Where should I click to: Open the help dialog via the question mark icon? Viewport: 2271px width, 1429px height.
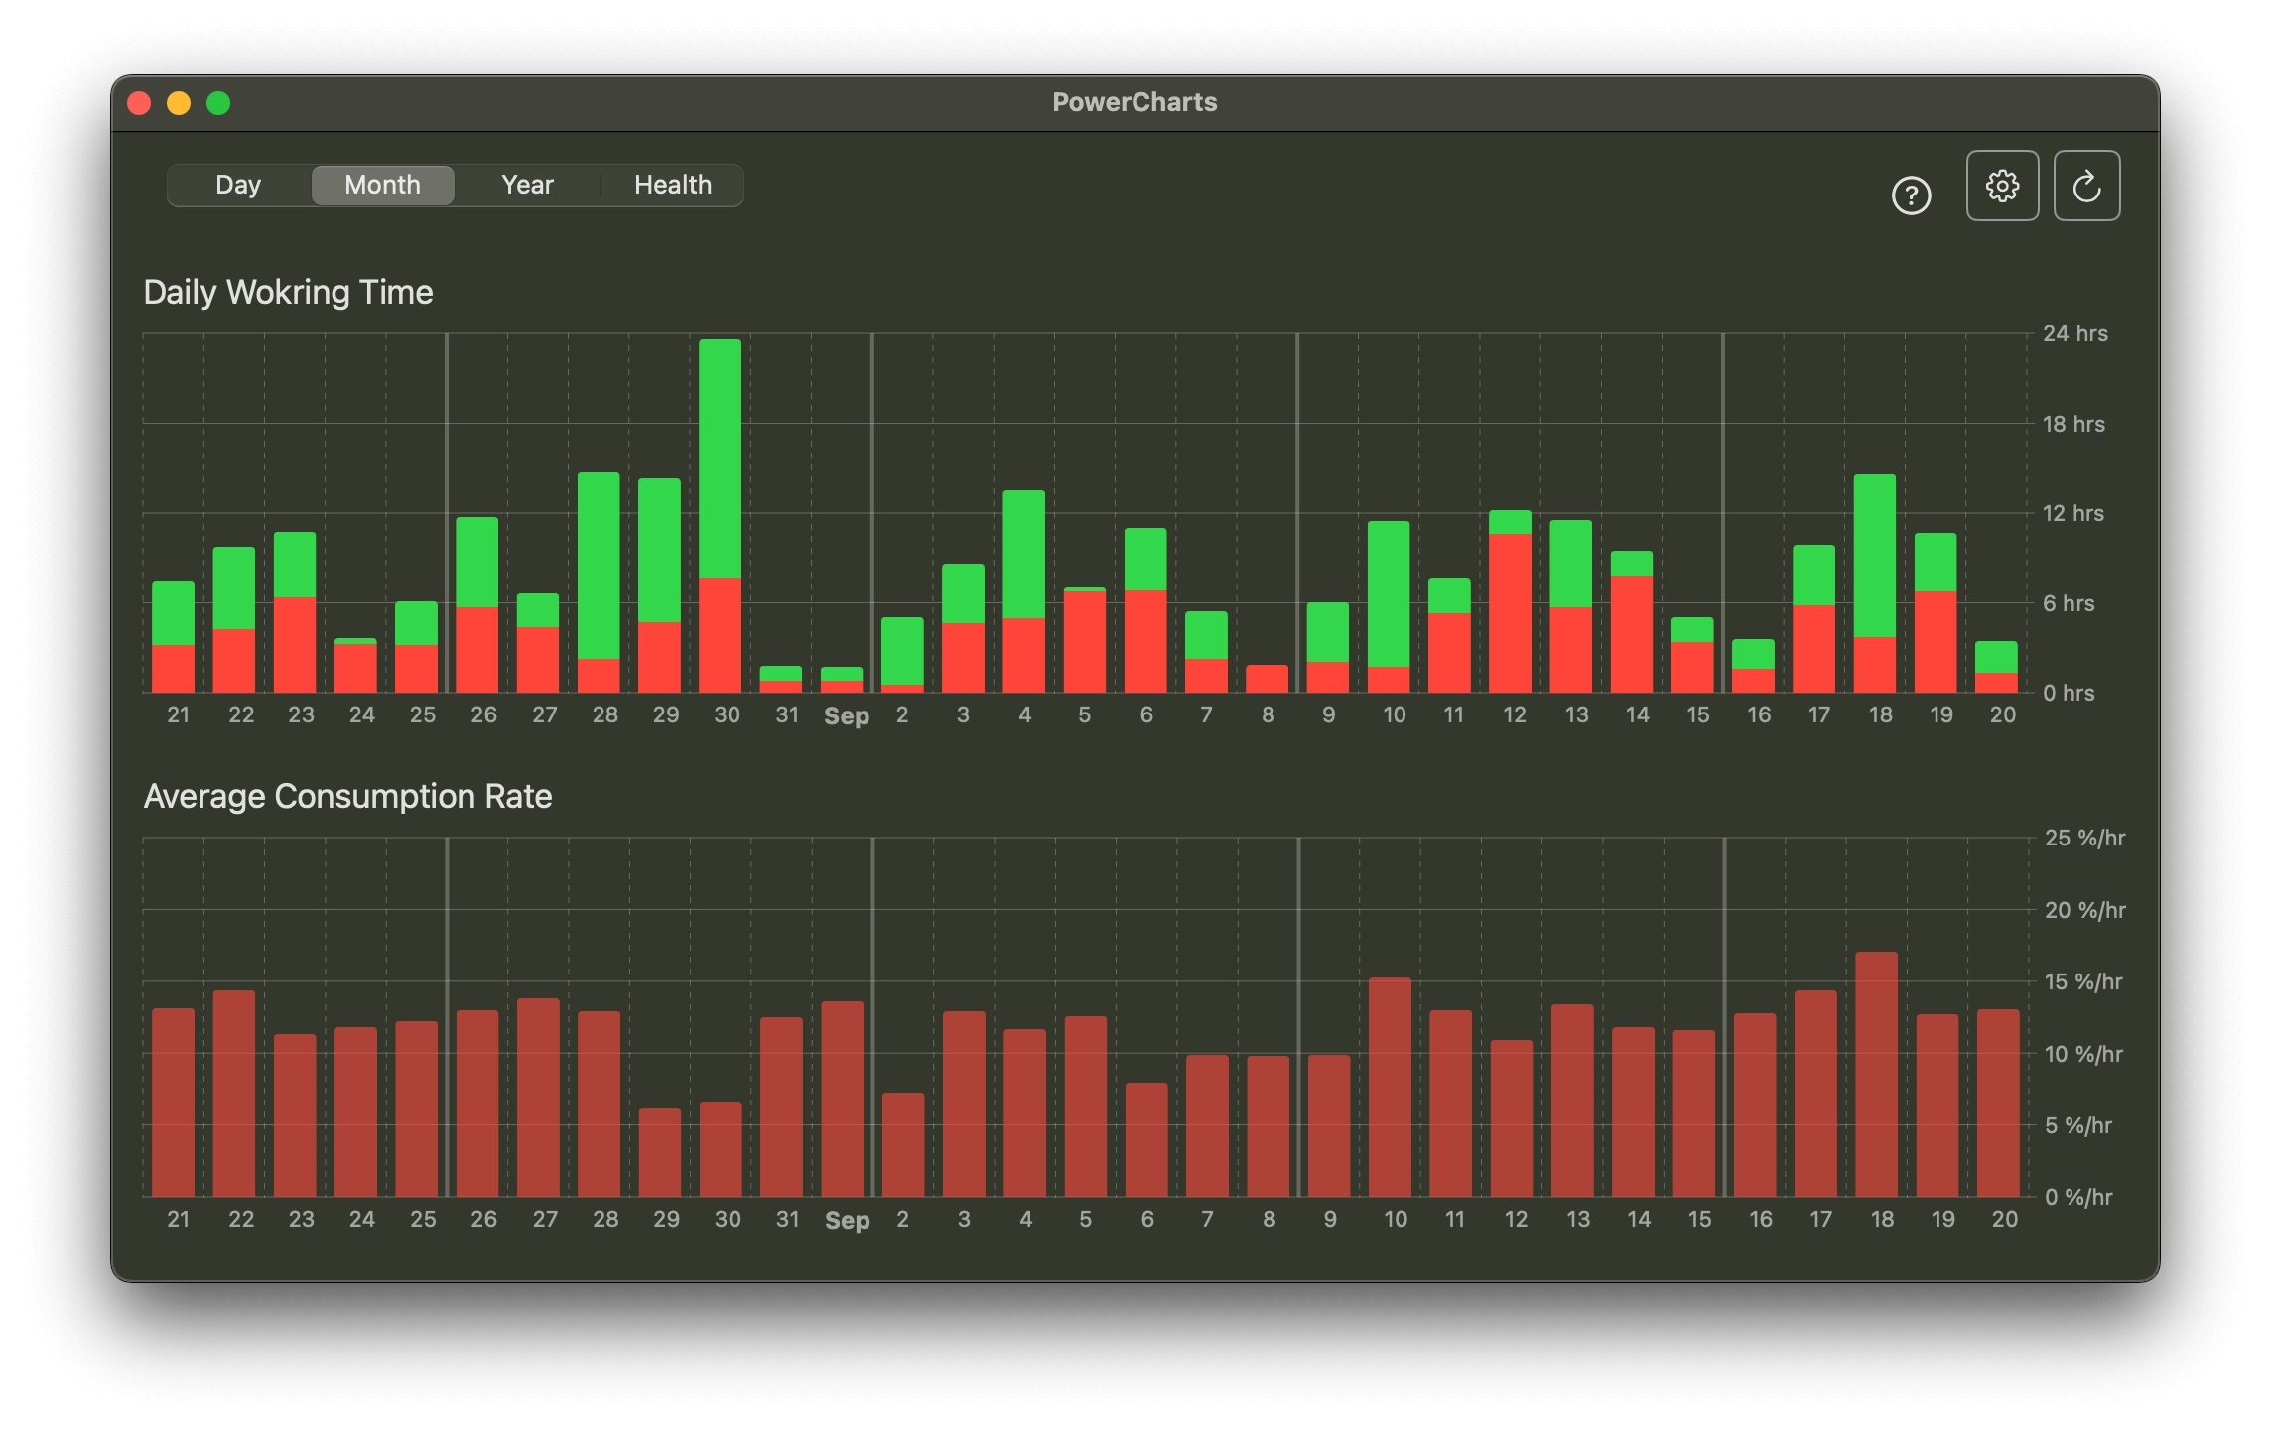[x=1911, y=196]
